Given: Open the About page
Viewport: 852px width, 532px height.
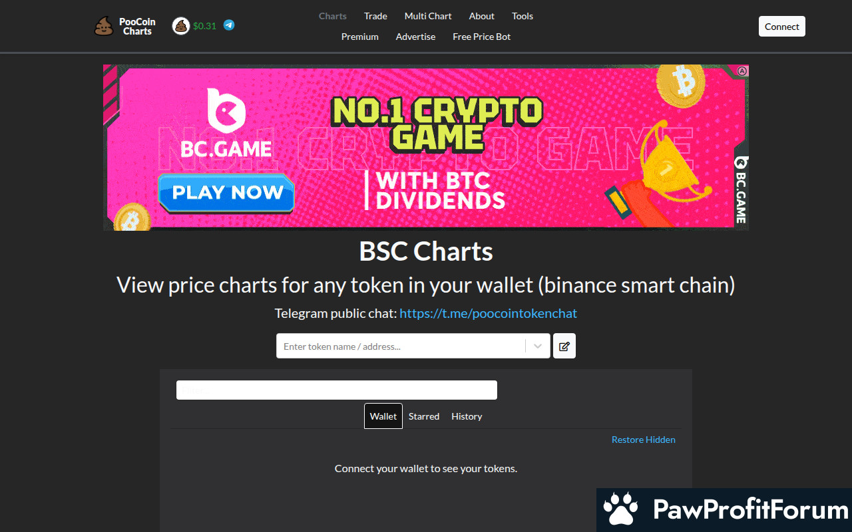Looking at the screenshot, I should pyautogui.click(x=481, y=16).
